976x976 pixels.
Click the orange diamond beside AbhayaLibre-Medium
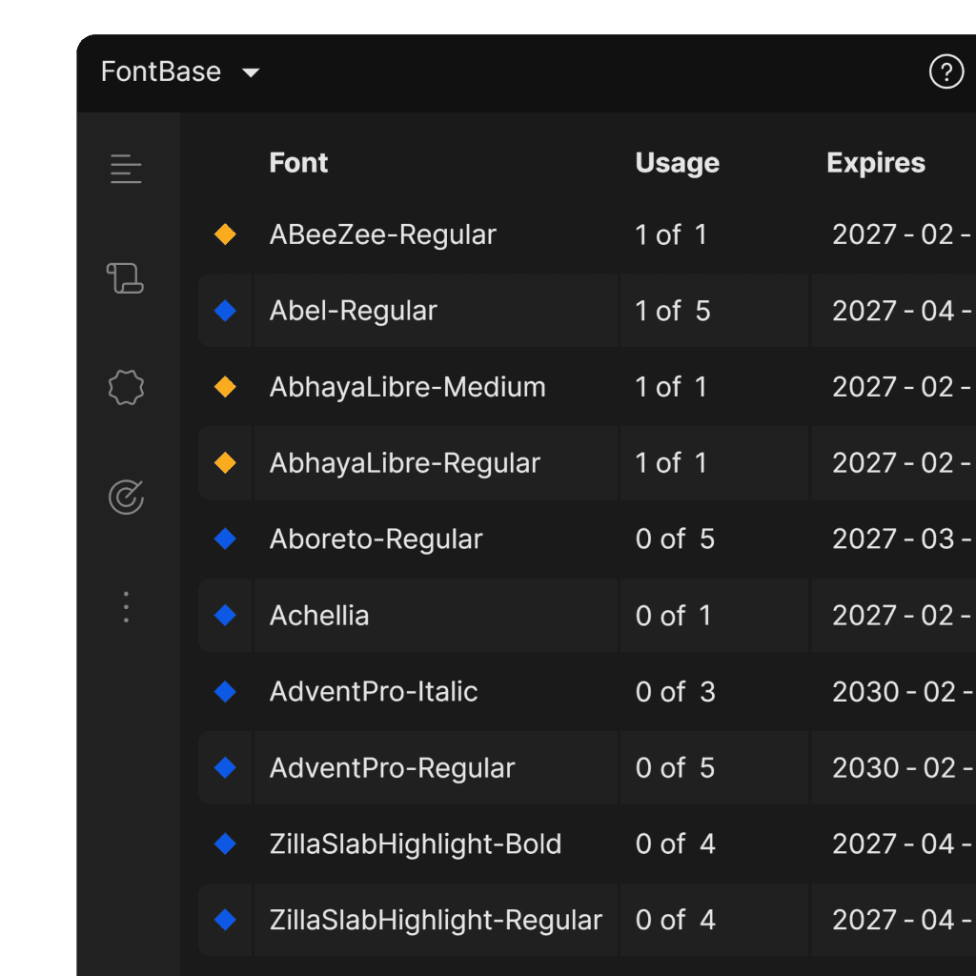pyautogui.click(x=225, y=387)
